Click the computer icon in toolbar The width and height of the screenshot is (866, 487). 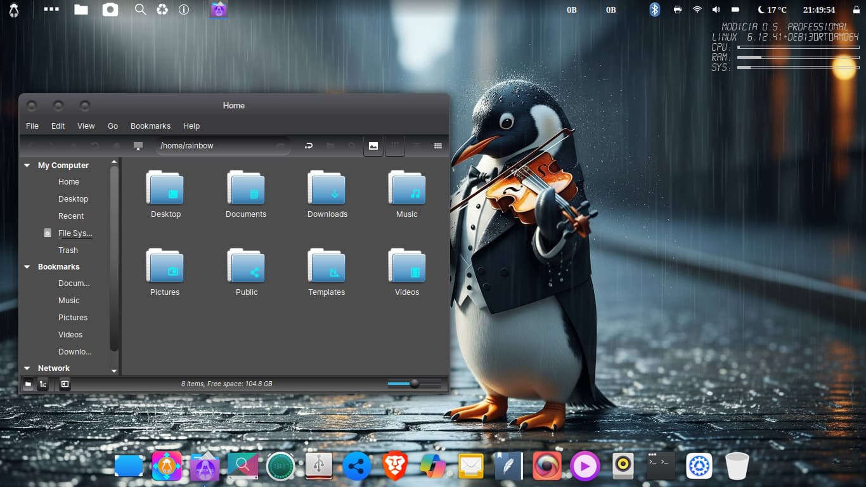[138, 146]
